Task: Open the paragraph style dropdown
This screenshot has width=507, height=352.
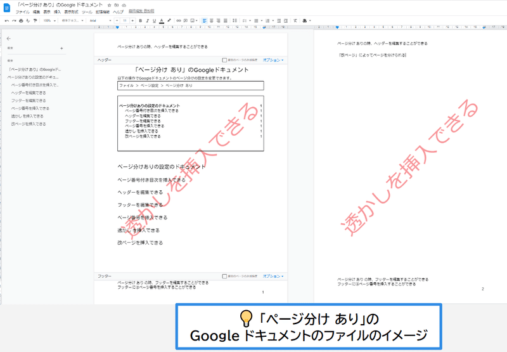Action: (73, 21)
